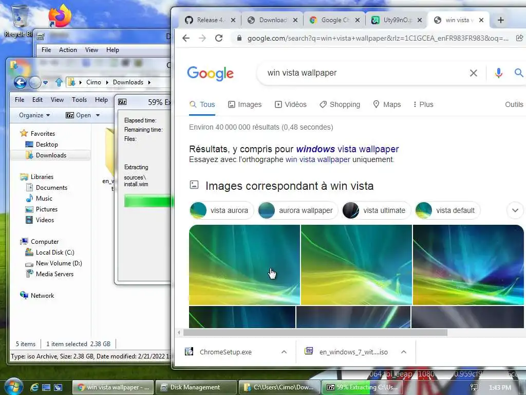Viewport: 526px width, 395px height.
Task: Switch to the Maps search tab
Action: coord(387,104)
